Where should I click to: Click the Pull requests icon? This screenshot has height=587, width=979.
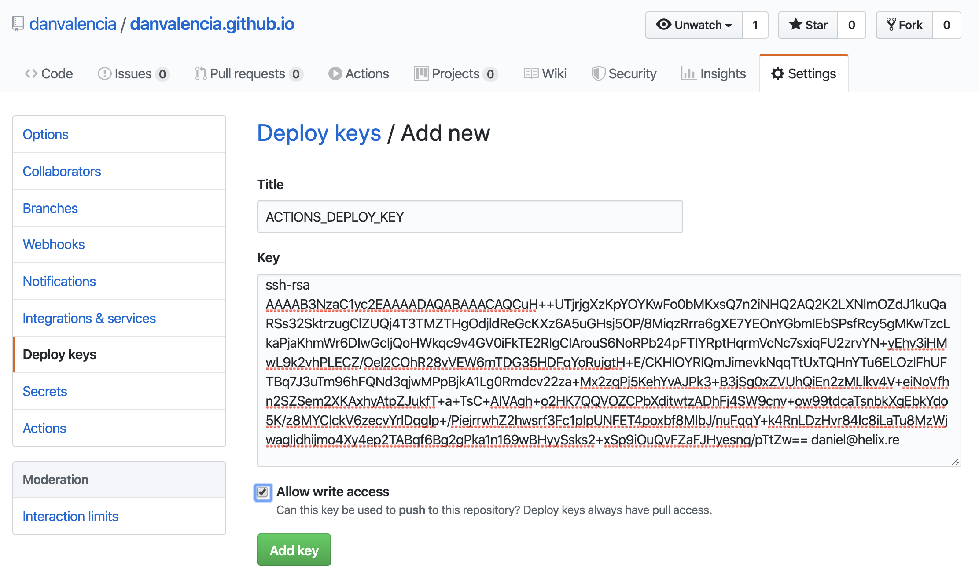pyautogui.click(x=201, y=73)
